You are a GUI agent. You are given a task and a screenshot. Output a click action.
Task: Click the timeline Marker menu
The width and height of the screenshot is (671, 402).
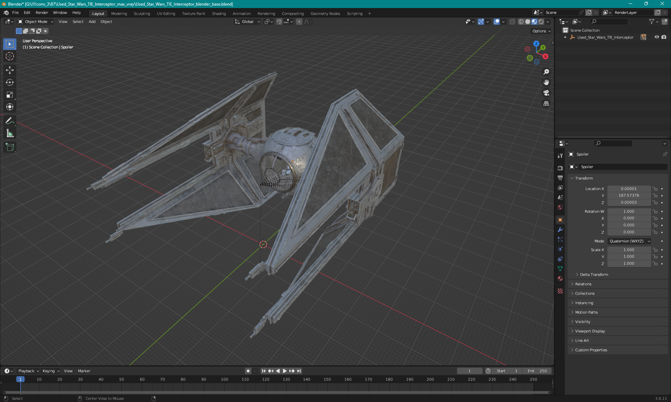[x=84, y=371]
